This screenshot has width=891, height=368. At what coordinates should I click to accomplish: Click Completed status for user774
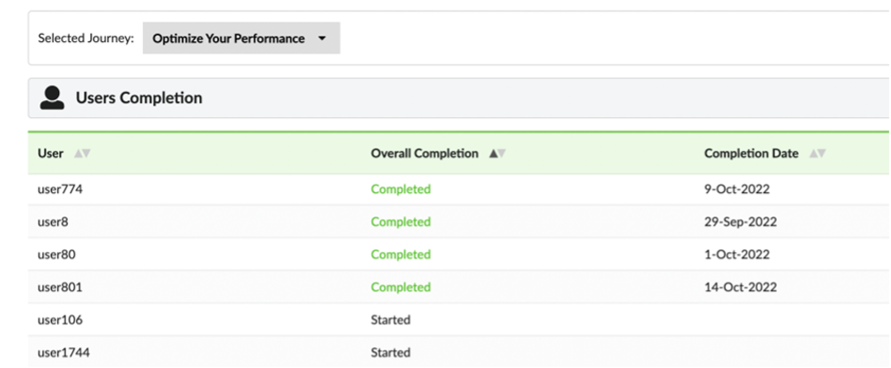click(x=400, y=189)
